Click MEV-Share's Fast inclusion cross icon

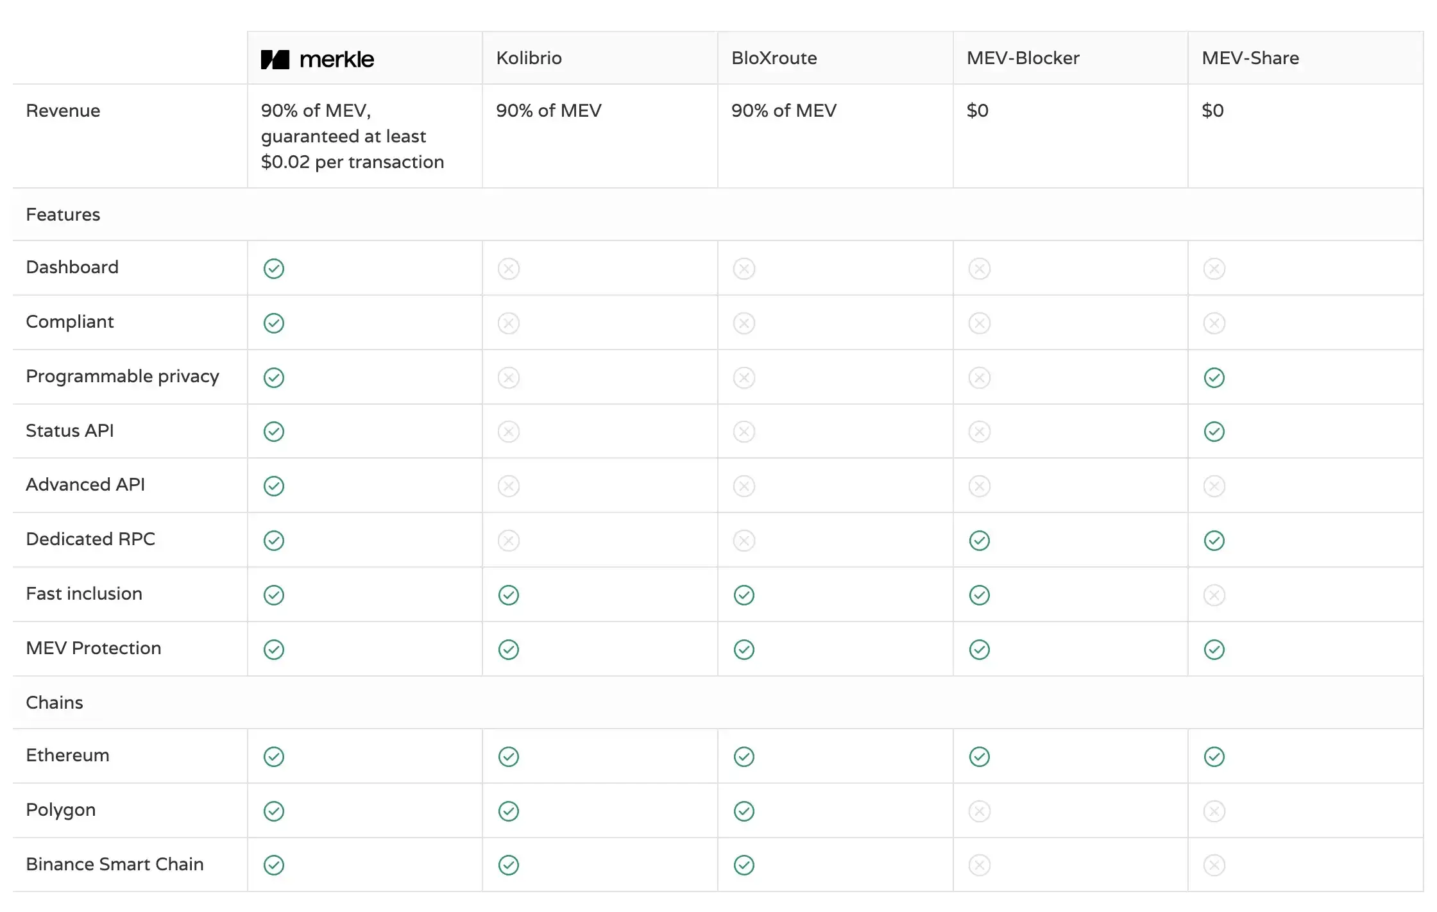tap(1214, 595)
